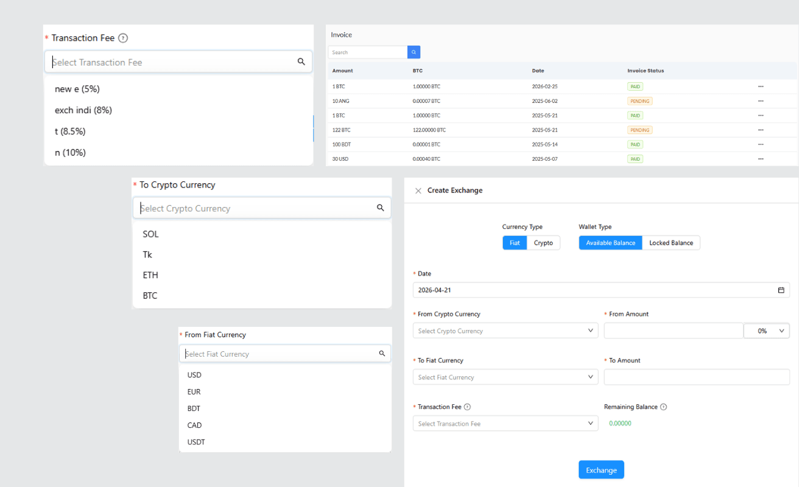Click the blue search button in the Invoice panel

point(413,52)
